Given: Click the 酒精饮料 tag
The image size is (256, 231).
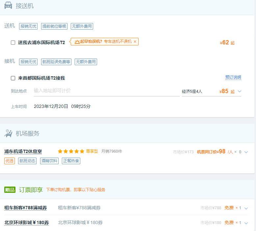Looking at the screenshot, I should point(49,161).
